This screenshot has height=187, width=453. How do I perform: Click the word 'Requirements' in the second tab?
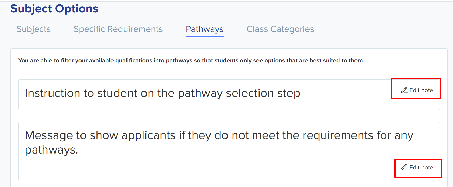(135, 29)
